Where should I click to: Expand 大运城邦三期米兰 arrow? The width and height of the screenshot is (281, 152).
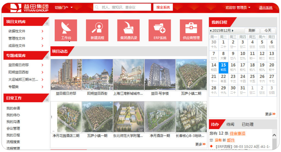pyautogui.click(x=42, y=79)
